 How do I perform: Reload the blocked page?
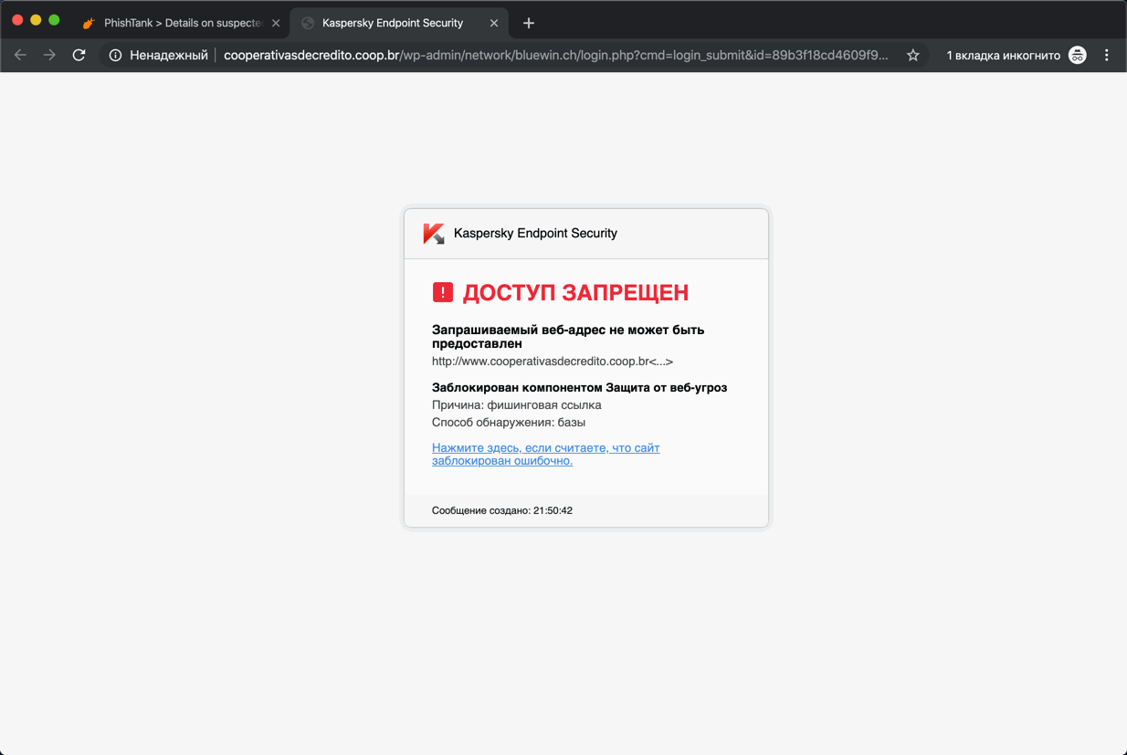[x=79, y=55]
